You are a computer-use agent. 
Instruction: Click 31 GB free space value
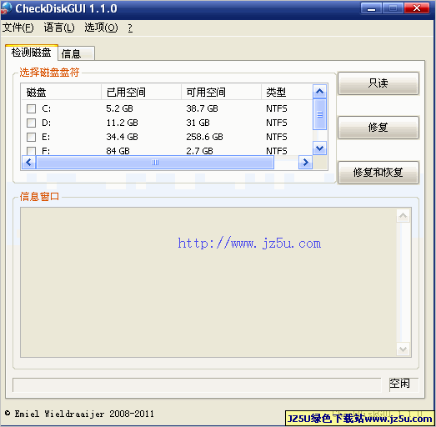(x=198, y=123)
